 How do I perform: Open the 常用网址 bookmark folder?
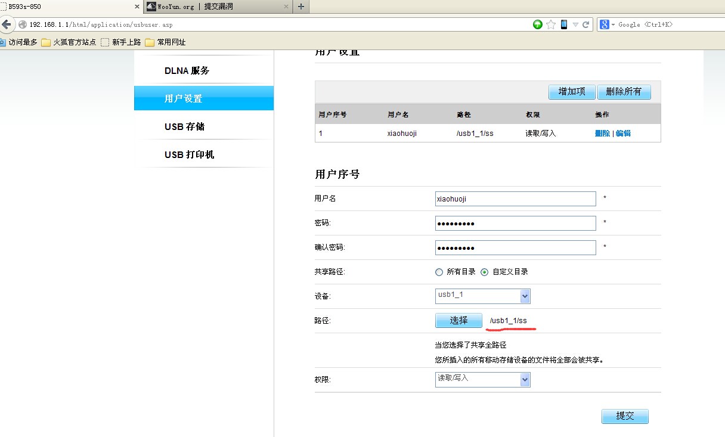click(165, 42)
